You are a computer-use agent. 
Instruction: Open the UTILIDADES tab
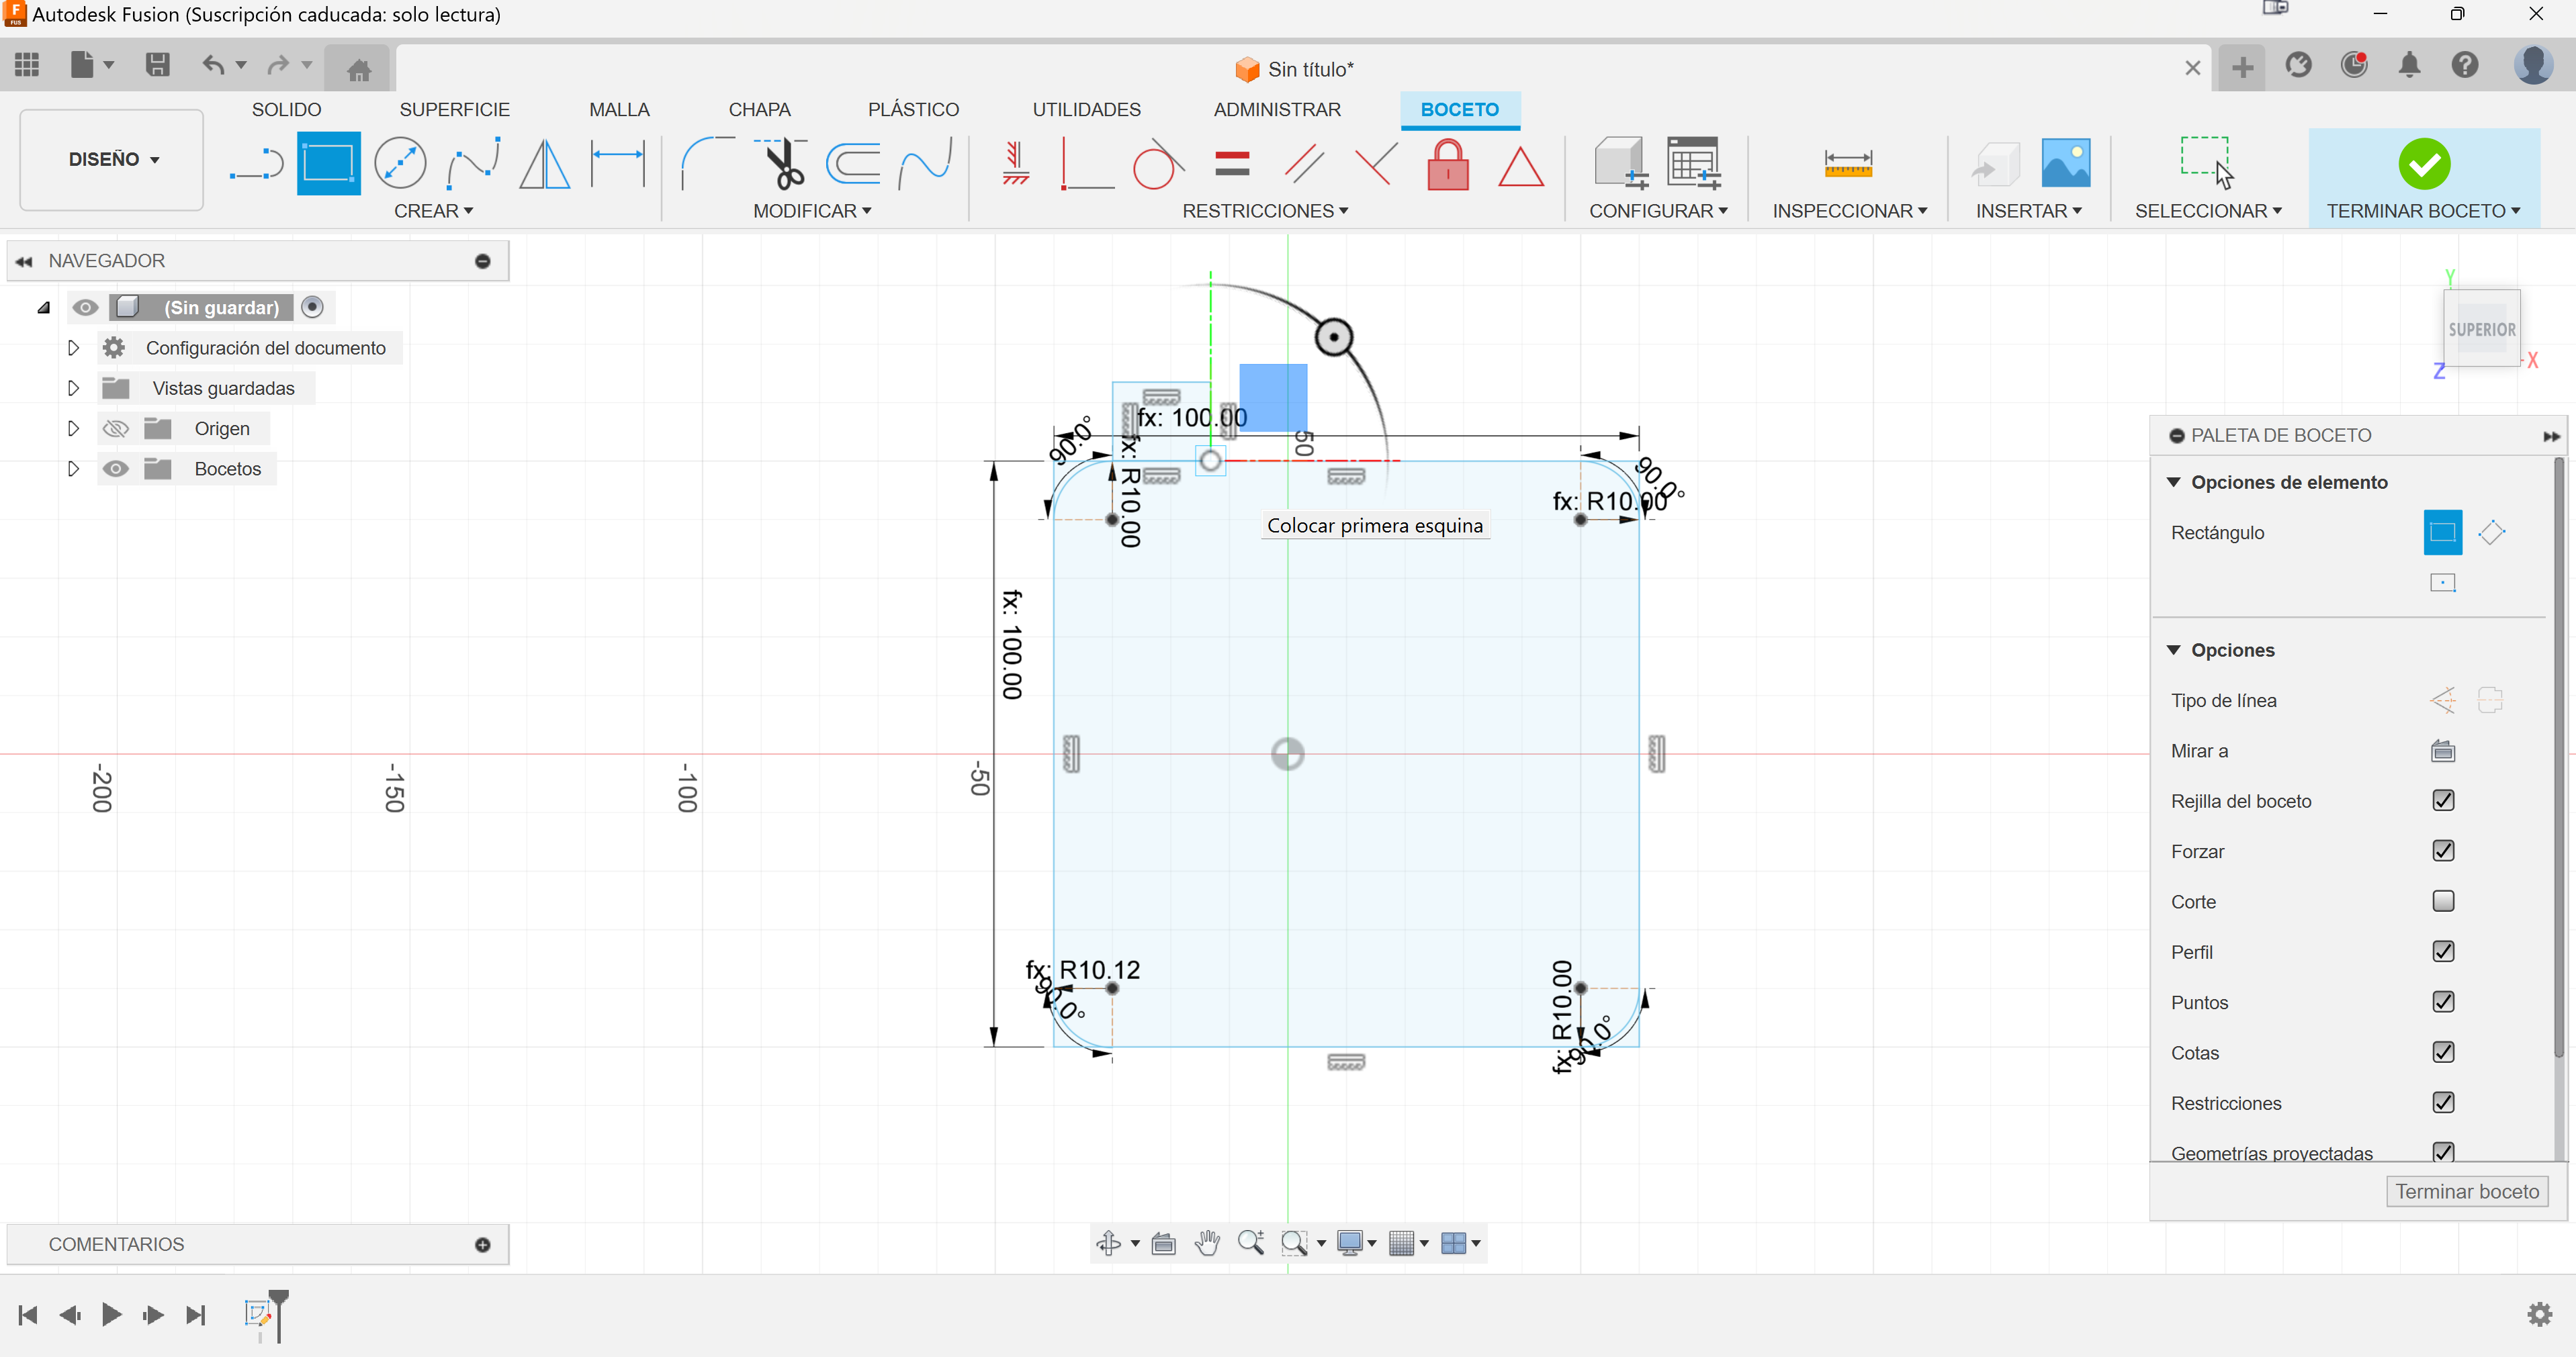(x=1086, y=109)
